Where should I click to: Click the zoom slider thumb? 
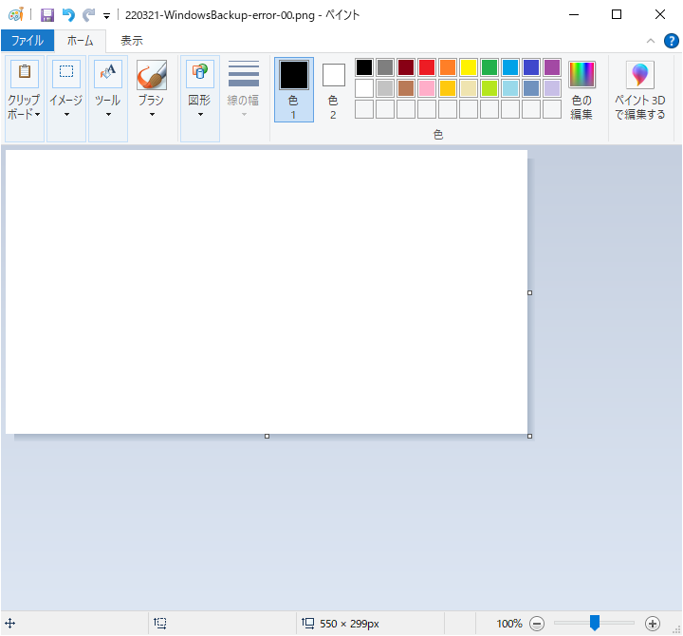[x=595, y=623]
